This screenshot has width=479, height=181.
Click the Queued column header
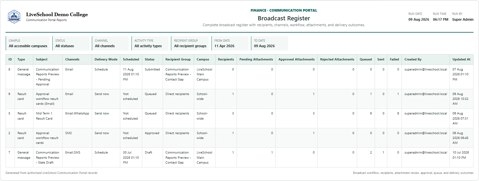[366, 59]
